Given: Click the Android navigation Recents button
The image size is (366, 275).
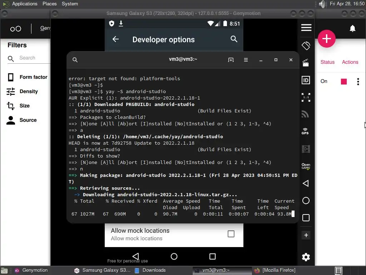Looking at the screenshot, I should [x=212, y=256].
